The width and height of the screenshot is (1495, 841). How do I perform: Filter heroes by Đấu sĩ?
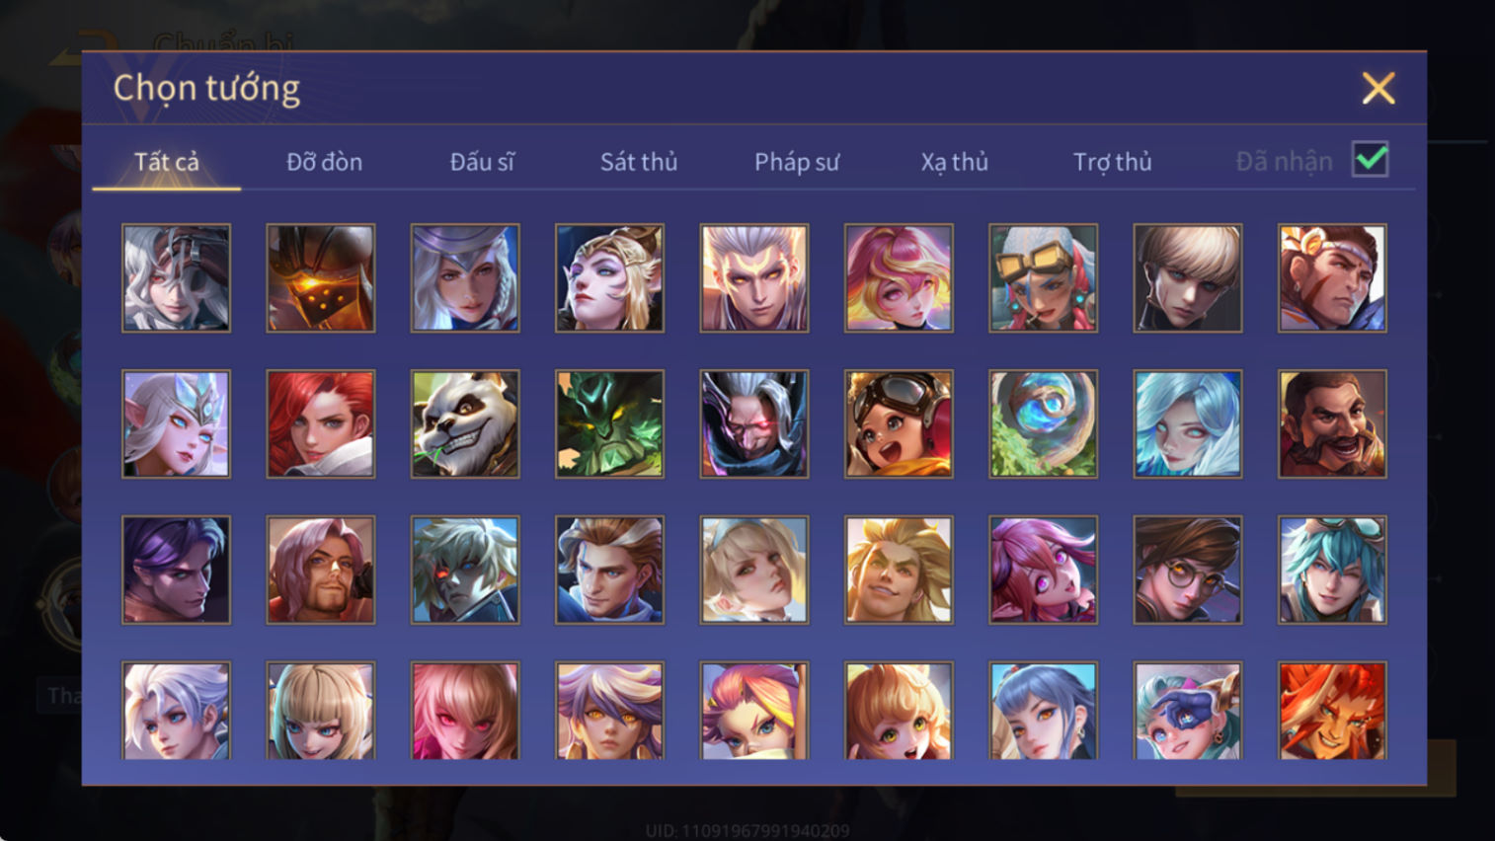pos(482,162)
